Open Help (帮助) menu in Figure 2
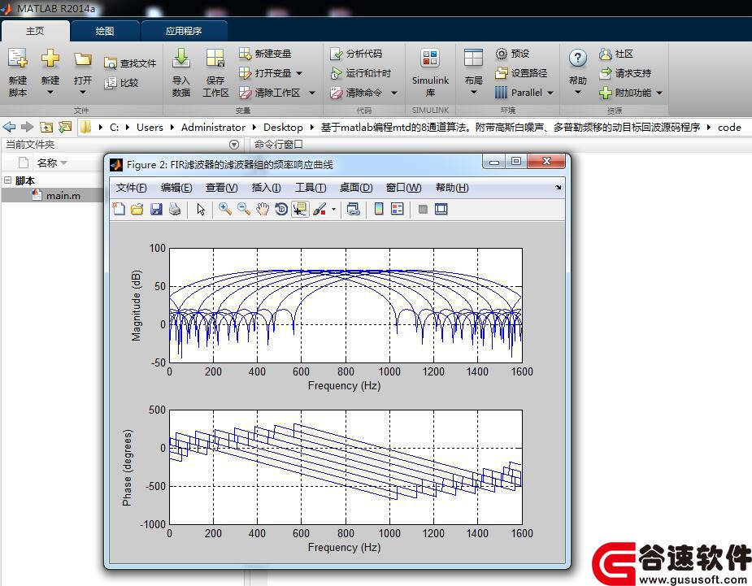 452,188
